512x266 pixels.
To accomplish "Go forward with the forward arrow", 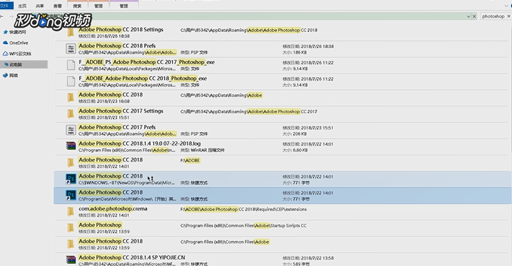I will pos(11,16).
